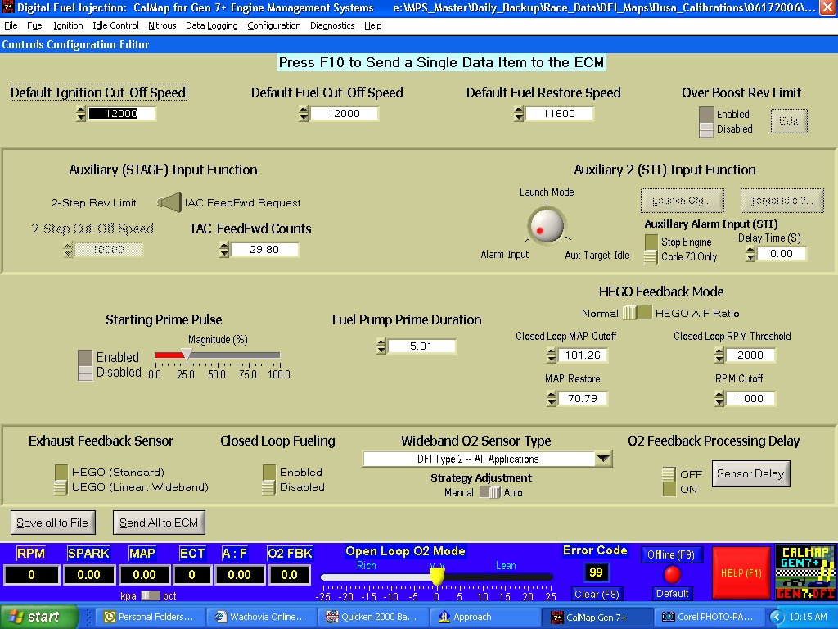
Task: Click the Default Fuel Cut-Off Speed stepper
Action: [x=303, y=113]
